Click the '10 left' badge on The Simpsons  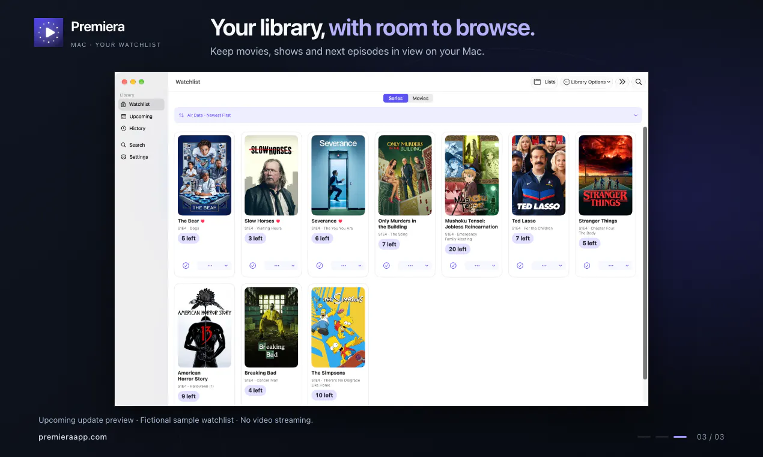[324, 395]
